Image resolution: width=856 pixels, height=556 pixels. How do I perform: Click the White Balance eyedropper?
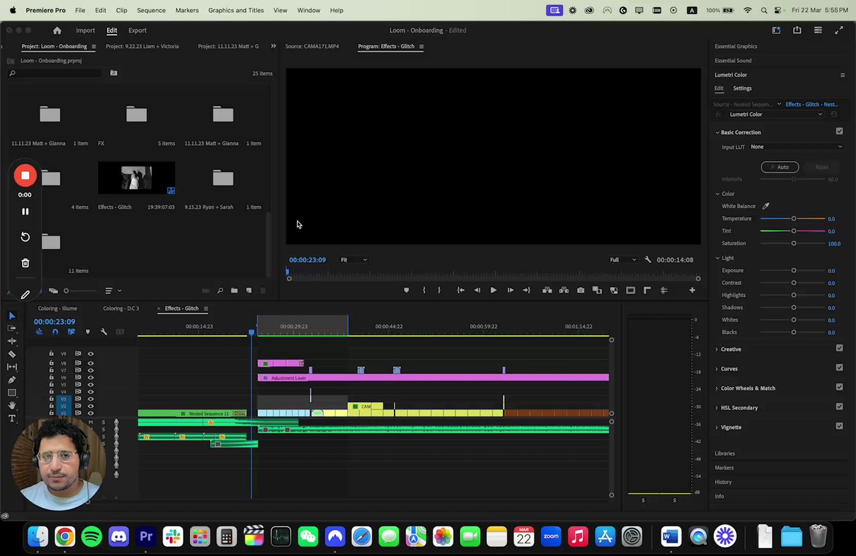point(766,206)
